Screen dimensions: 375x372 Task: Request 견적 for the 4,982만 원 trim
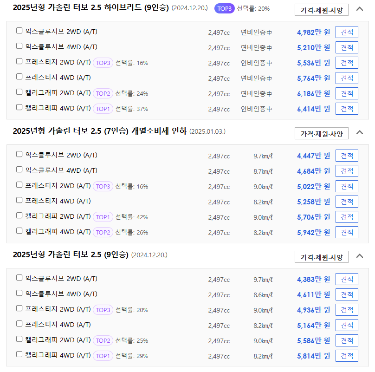pos(347,32)
